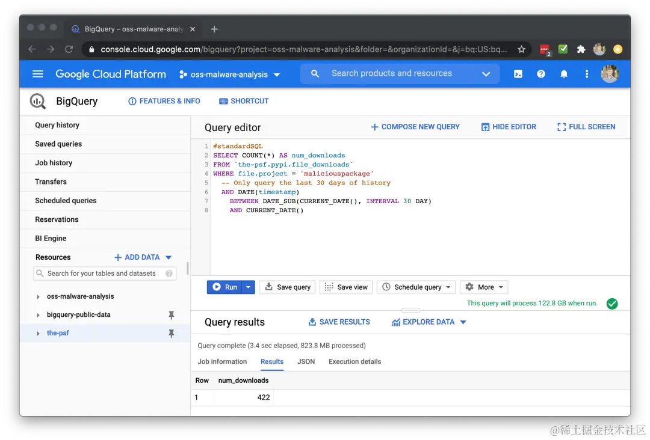Grab the editor-results pane divider handle
650x440 pixels.
coord(411,310)
